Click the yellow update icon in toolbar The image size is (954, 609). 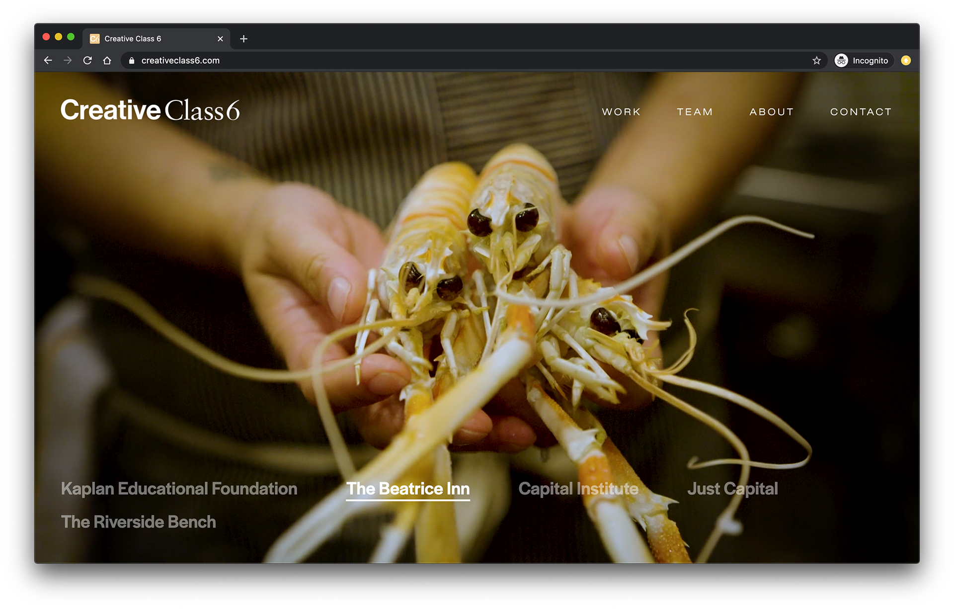(x=906, y=60)
